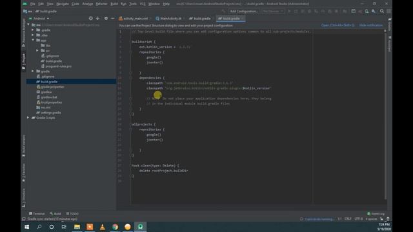Click the read-only lock icon in status bar

pyautogui.click(x=381, y=219)
